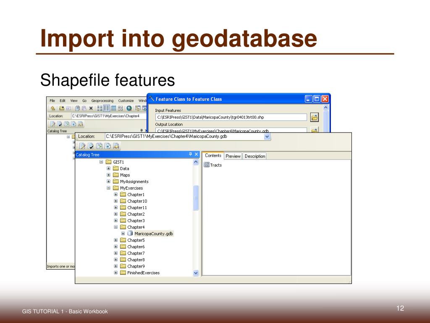The height and width of the screenshot is (323, 430).
Task: Pin the front Catalog Tree panel
Action: (190, 154)
